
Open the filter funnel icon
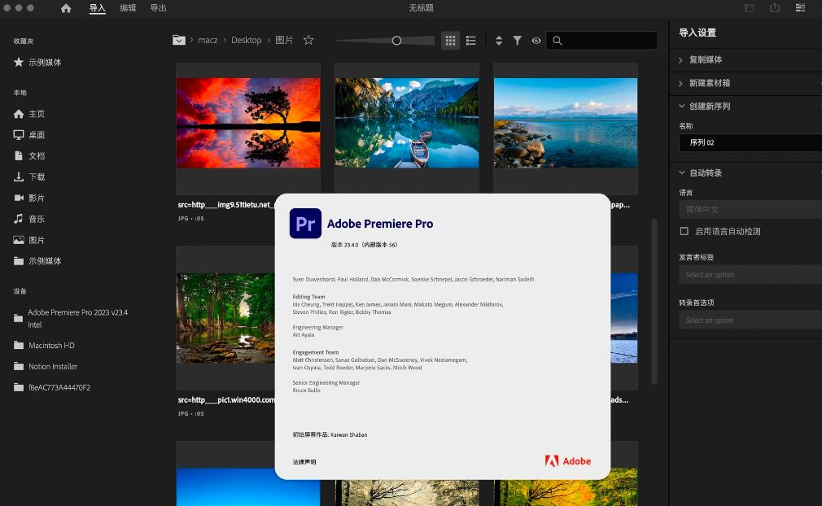(x=517, y=41)
